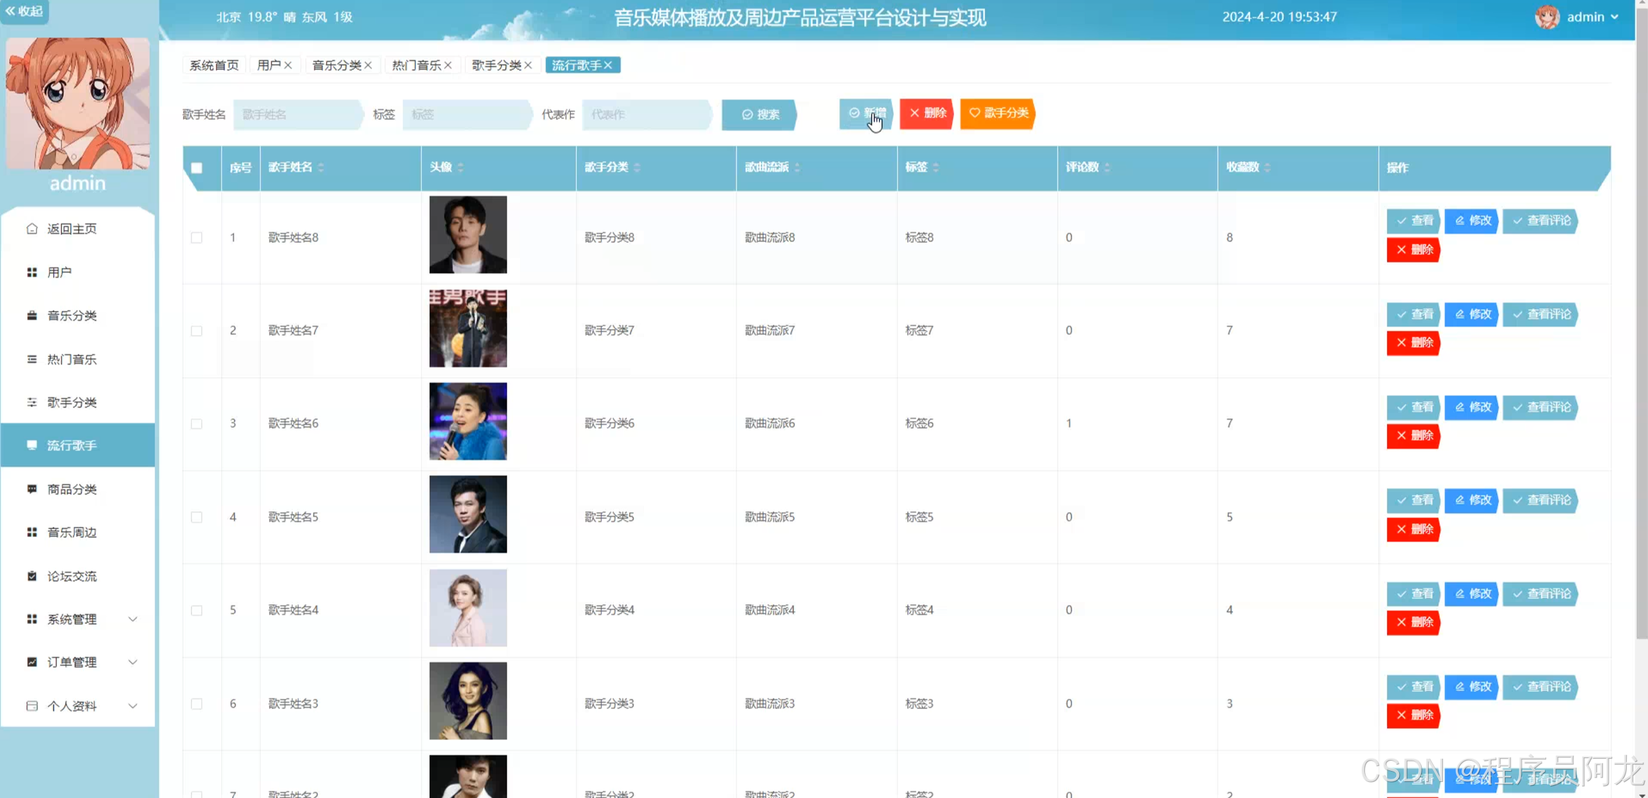The height and width of the screenshot is (798, 1648).
Task: Click the grid icon next to 用户
Action: pos(32,272)
